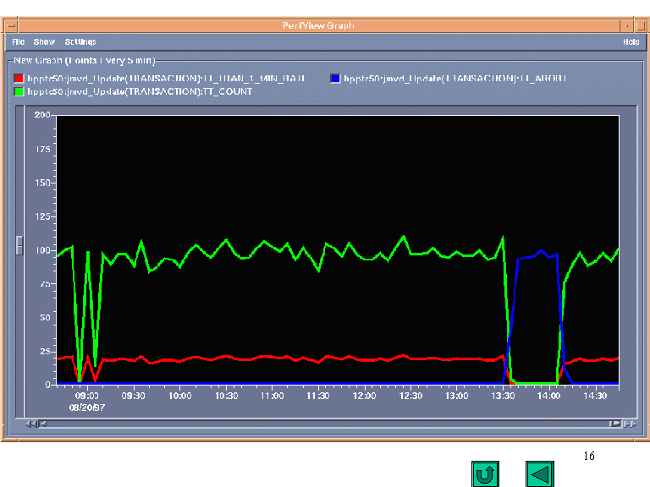The width and height of the screenshot is (650, 487).
Task: Open the Show menu
Action: (x=44, y=41)
